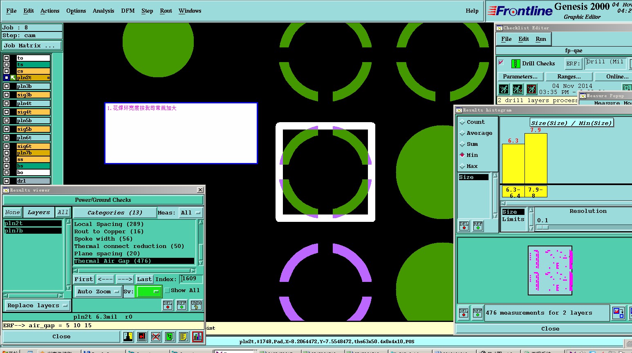
Task: Click Size Limits list scroll-down arrow
Action: point(531,229)
